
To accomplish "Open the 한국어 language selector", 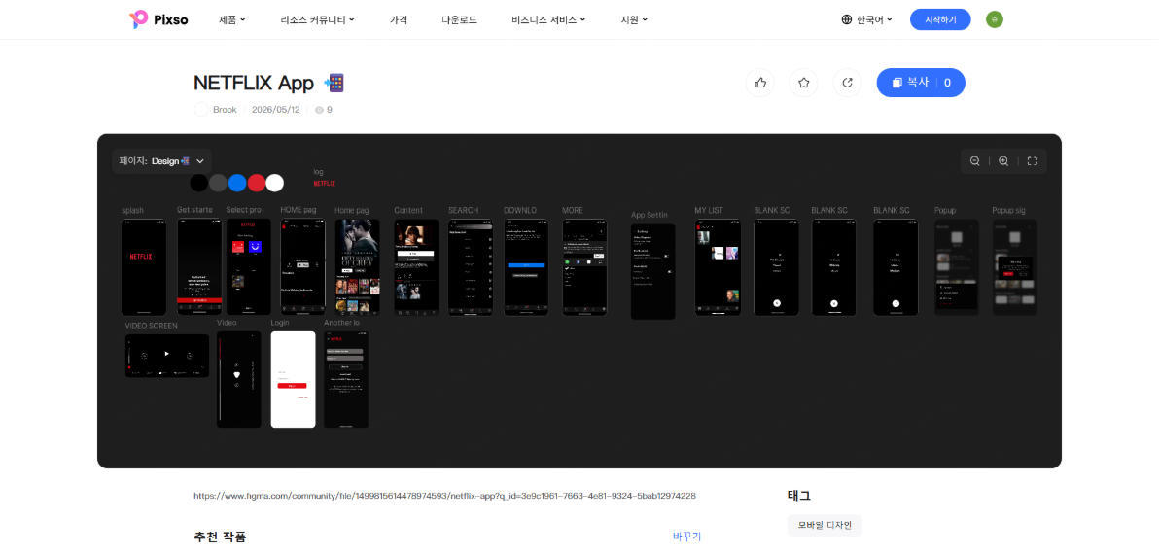I will 867,20.
